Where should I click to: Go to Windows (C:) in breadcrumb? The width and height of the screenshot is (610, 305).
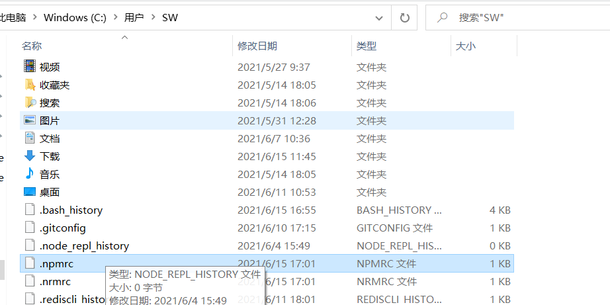(x=75, y=17)
